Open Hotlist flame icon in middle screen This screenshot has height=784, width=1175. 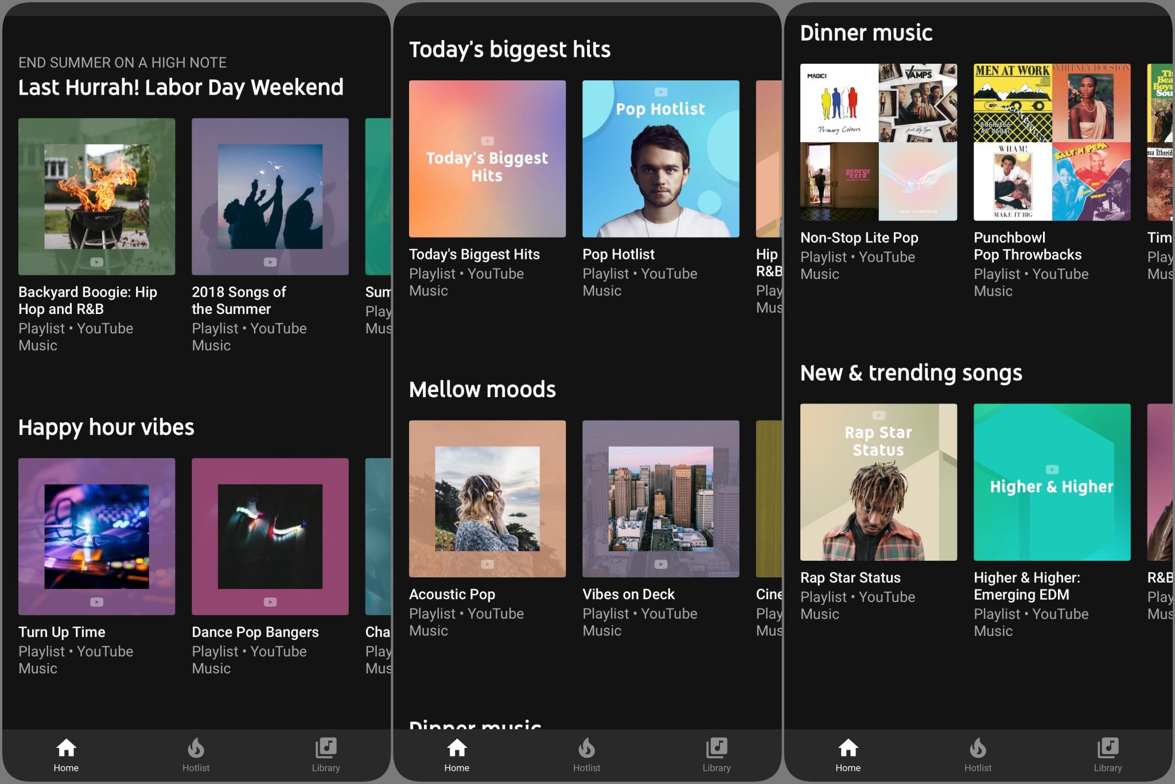point(586,748)
